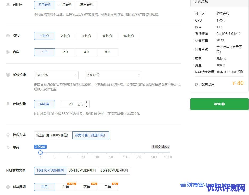The image size is (249, 195).
Task: Choose 1 核心 CPU option
Action: click(x=45, y=36)
